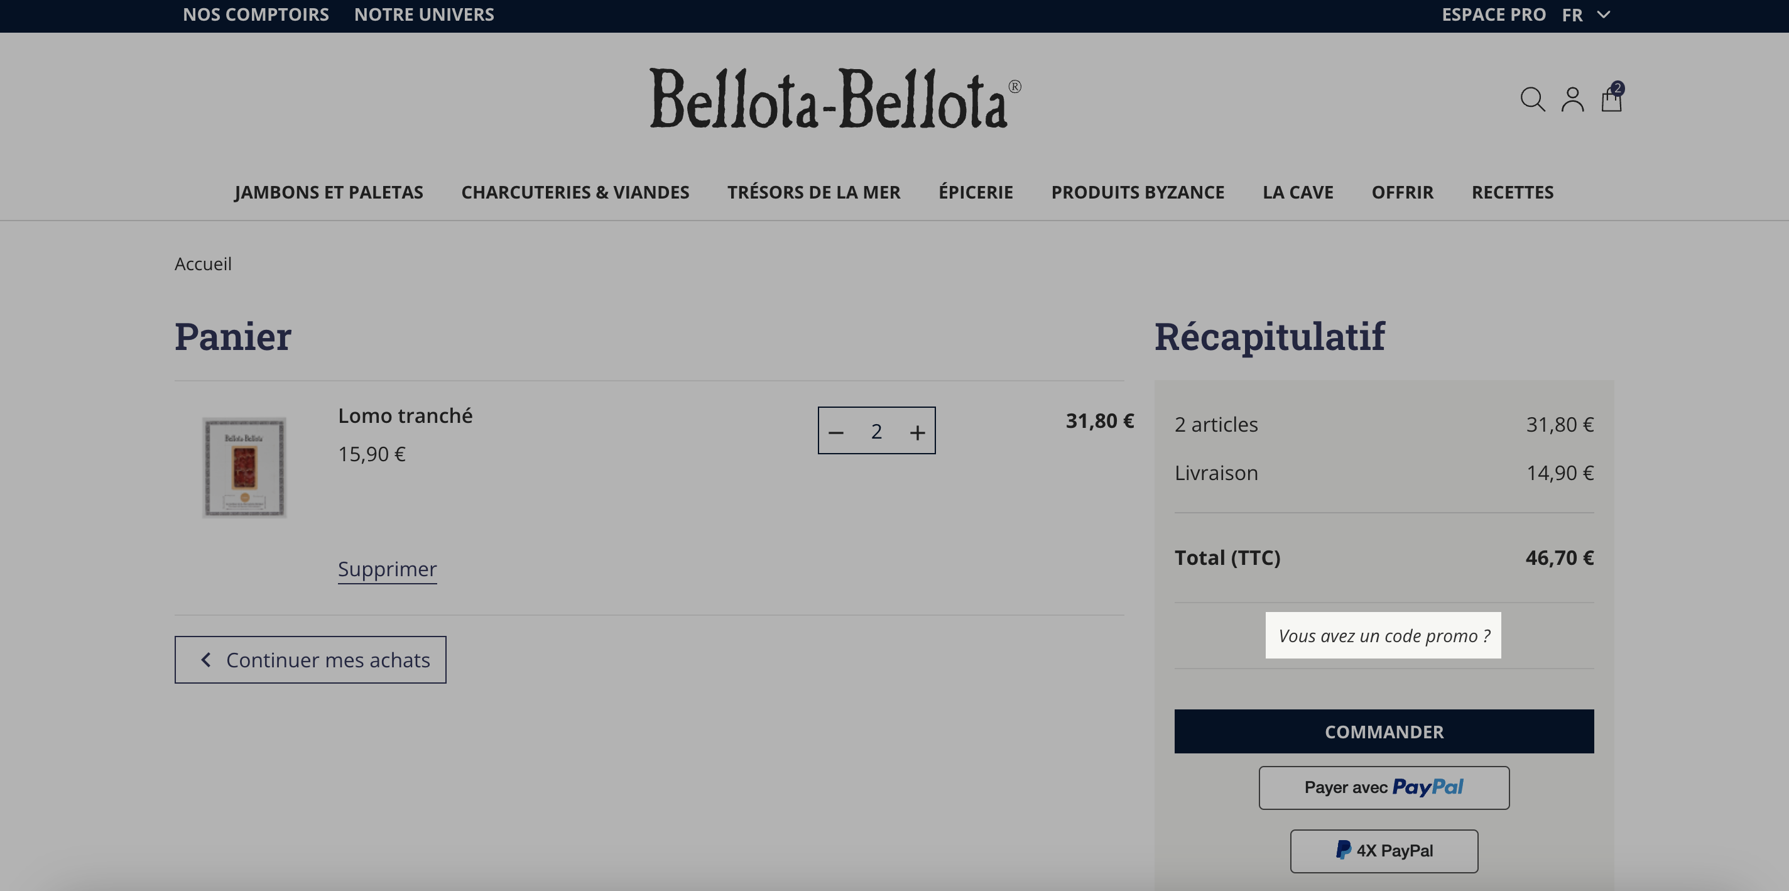Decrease Lomo tranché quantity with minus

[x=835, y=432]
